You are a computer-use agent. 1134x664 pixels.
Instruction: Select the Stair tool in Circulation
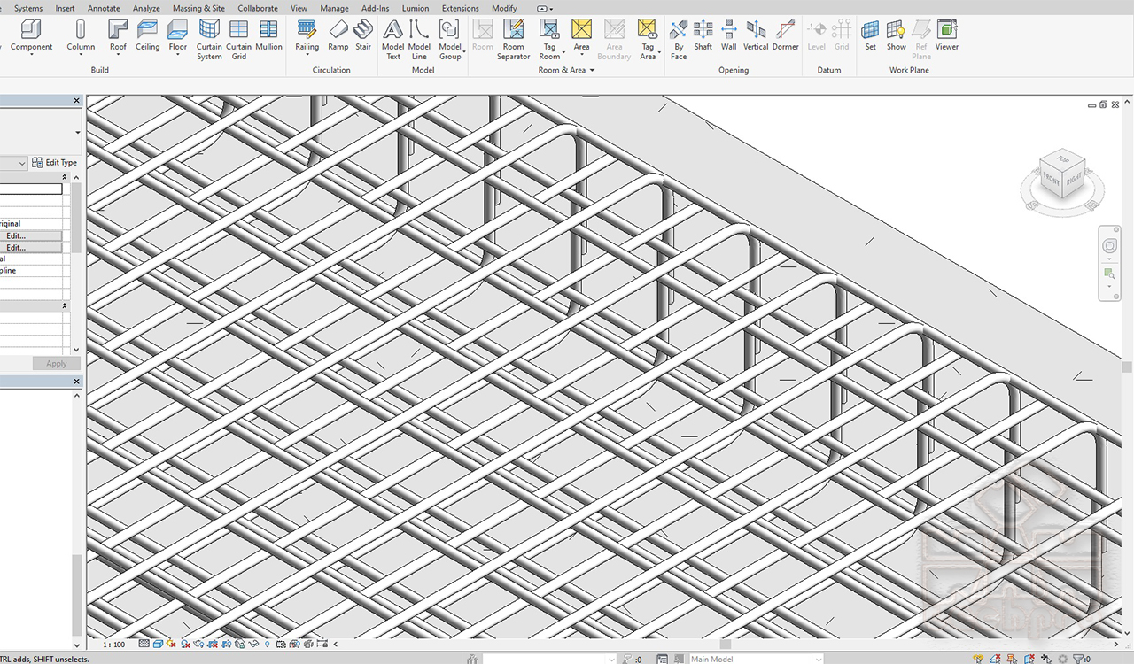click(363, 35)
